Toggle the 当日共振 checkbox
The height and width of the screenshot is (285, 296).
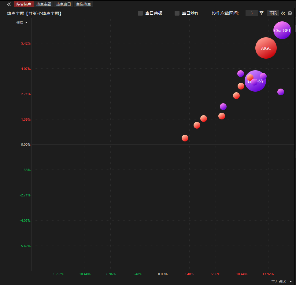(x=140, y=13)
